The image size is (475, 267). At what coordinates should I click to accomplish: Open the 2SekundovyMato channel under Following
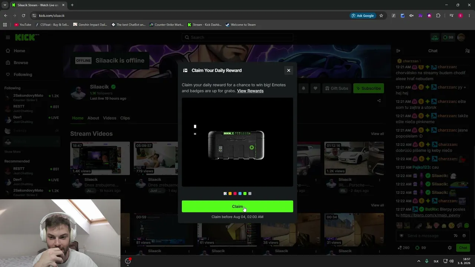[32, 98]
